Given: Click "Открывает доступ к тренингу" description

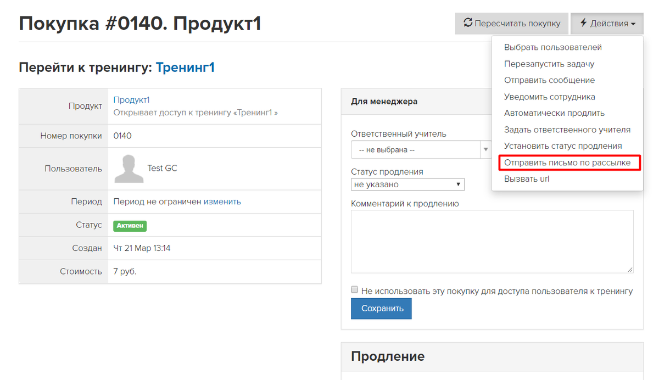Looking at the screenshot, I should coord(196,113).
